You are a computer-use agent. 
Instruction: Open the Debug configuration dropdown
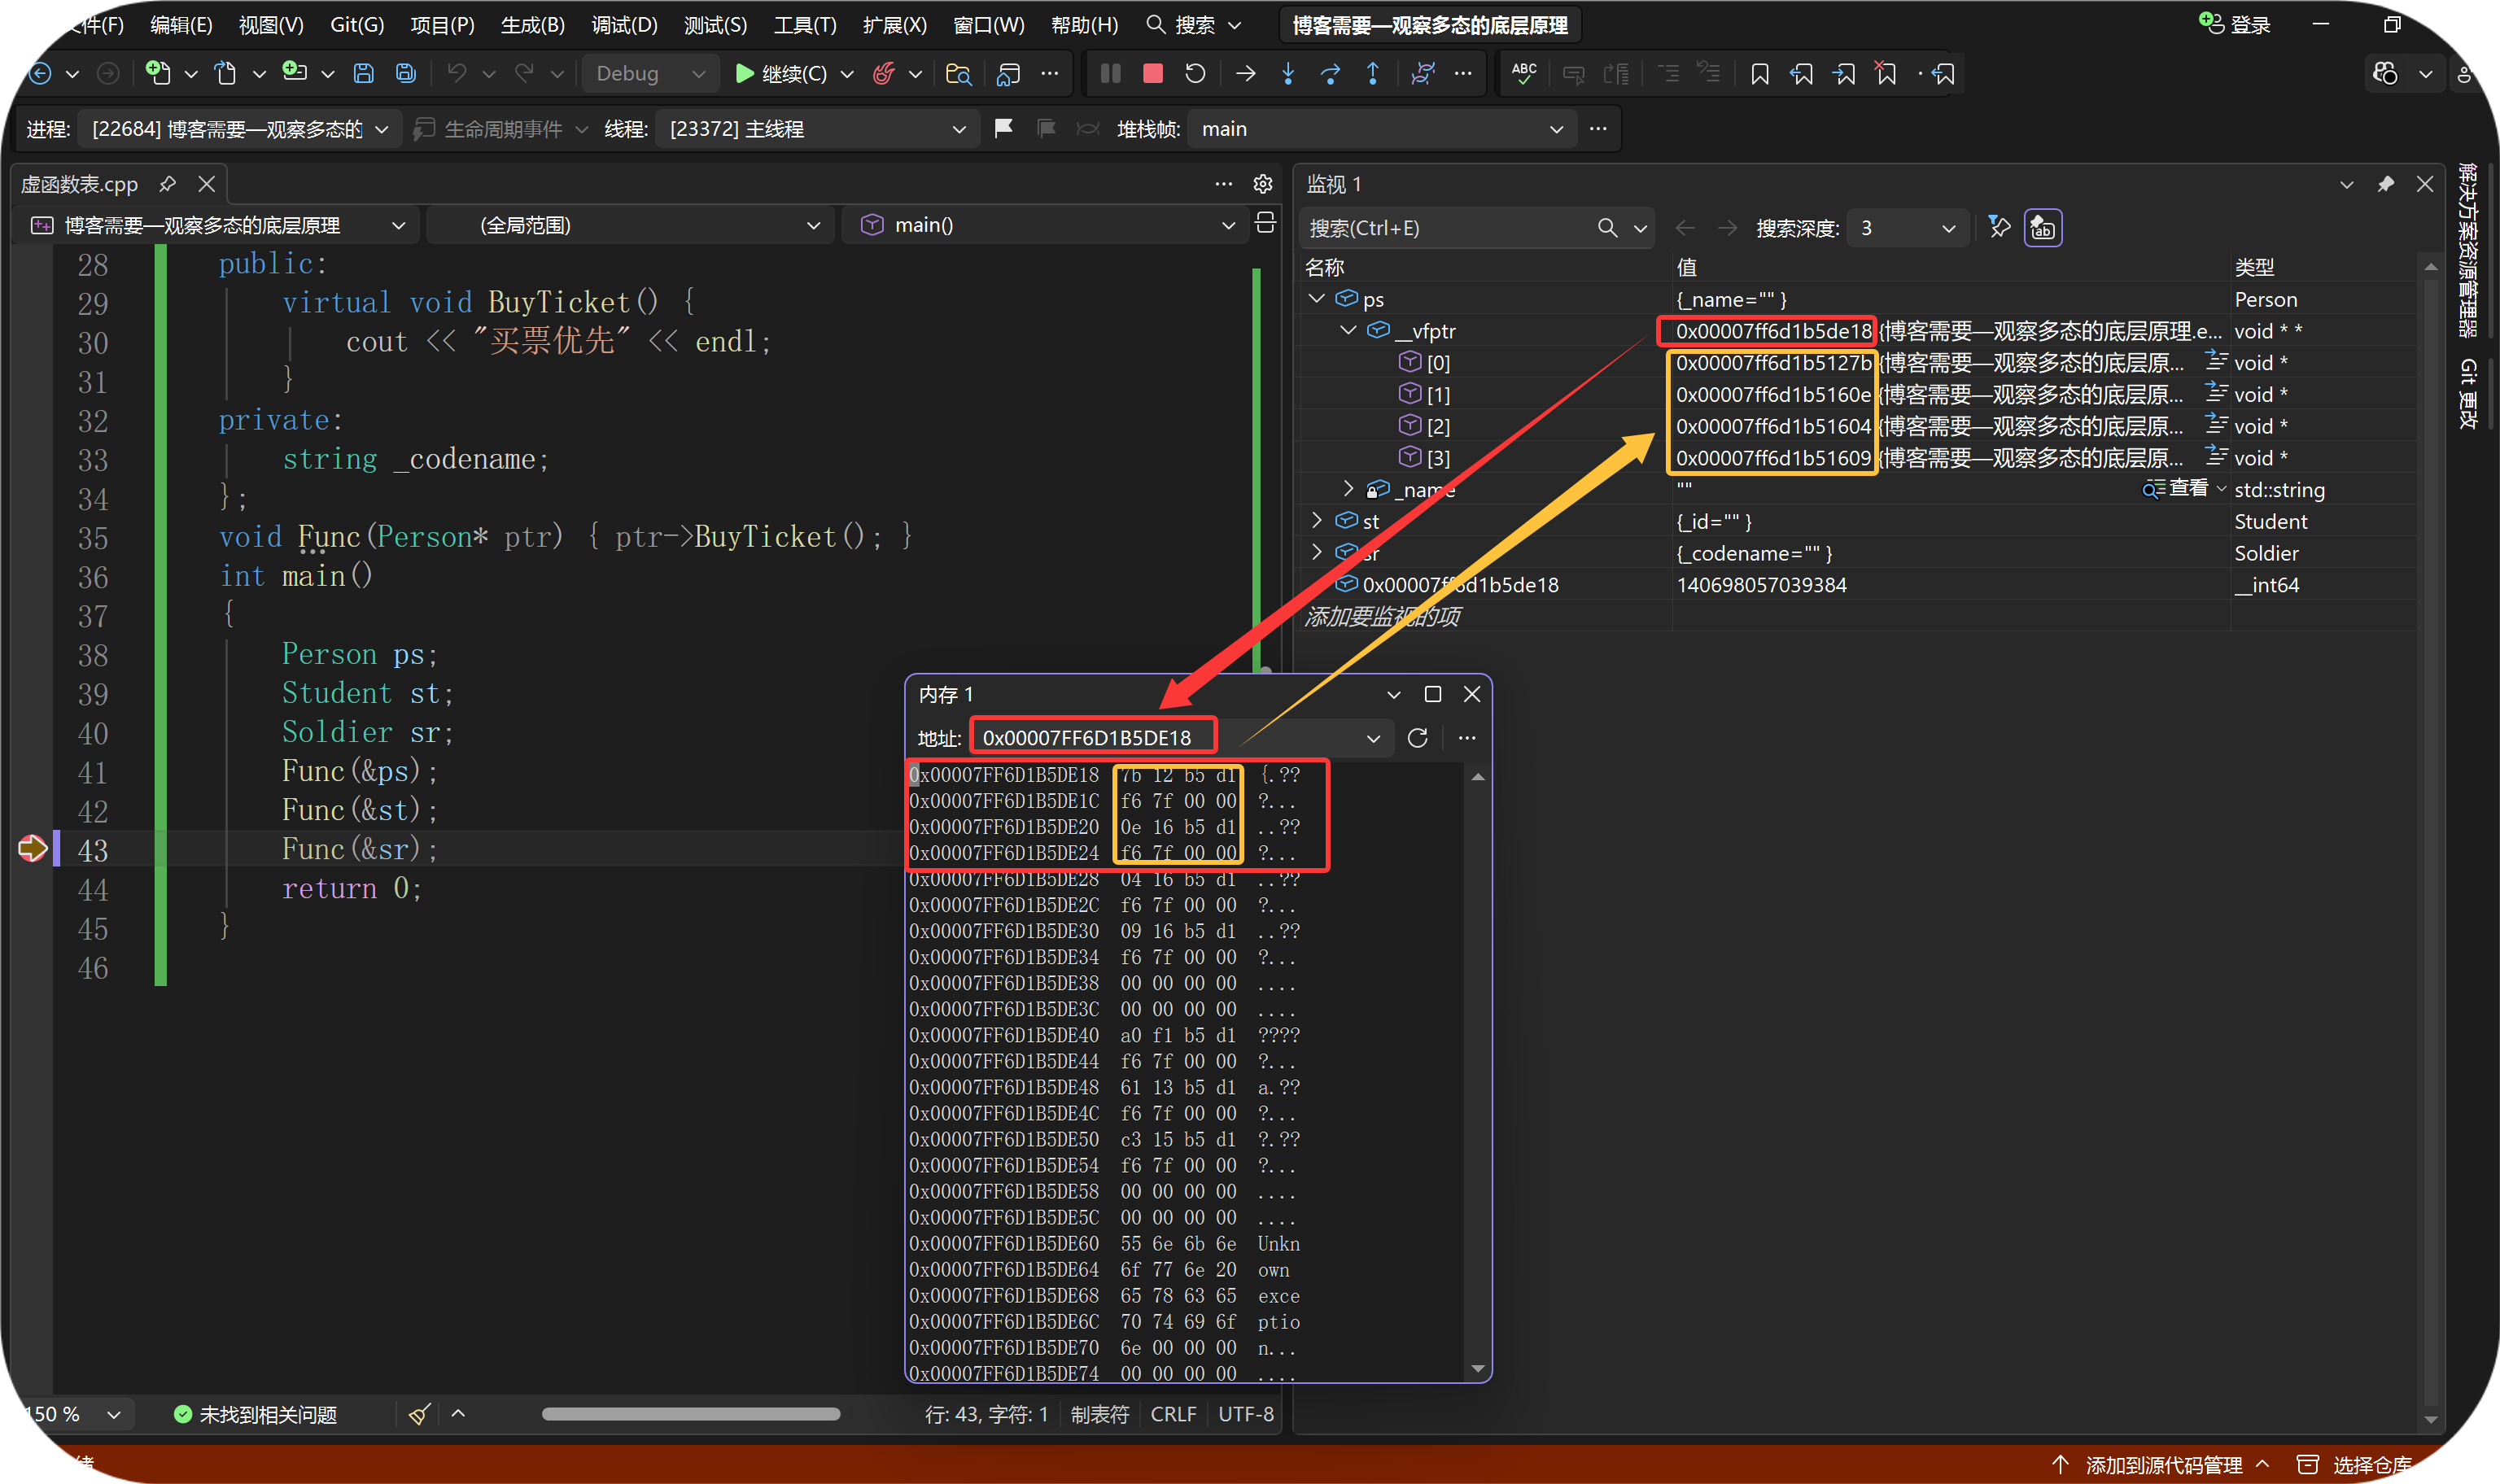pos(650,73)
